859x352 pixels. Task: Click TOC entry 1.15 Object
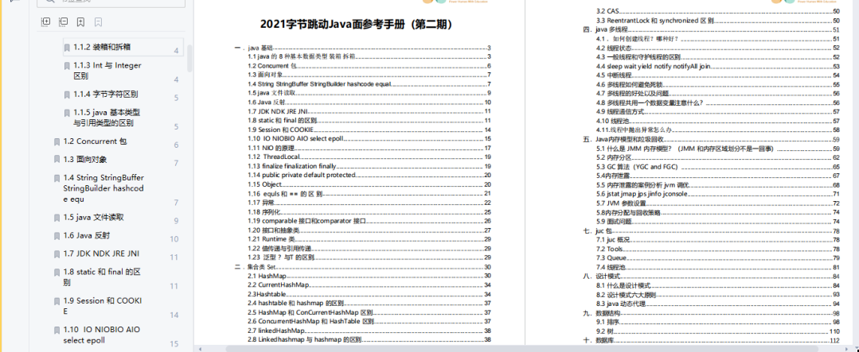tap(264, 185)
